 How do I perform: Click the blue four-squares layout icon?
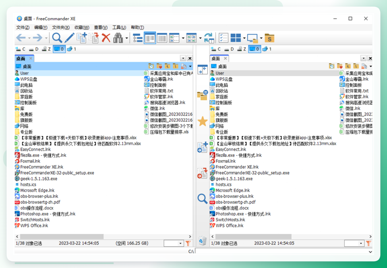point(236,38)
